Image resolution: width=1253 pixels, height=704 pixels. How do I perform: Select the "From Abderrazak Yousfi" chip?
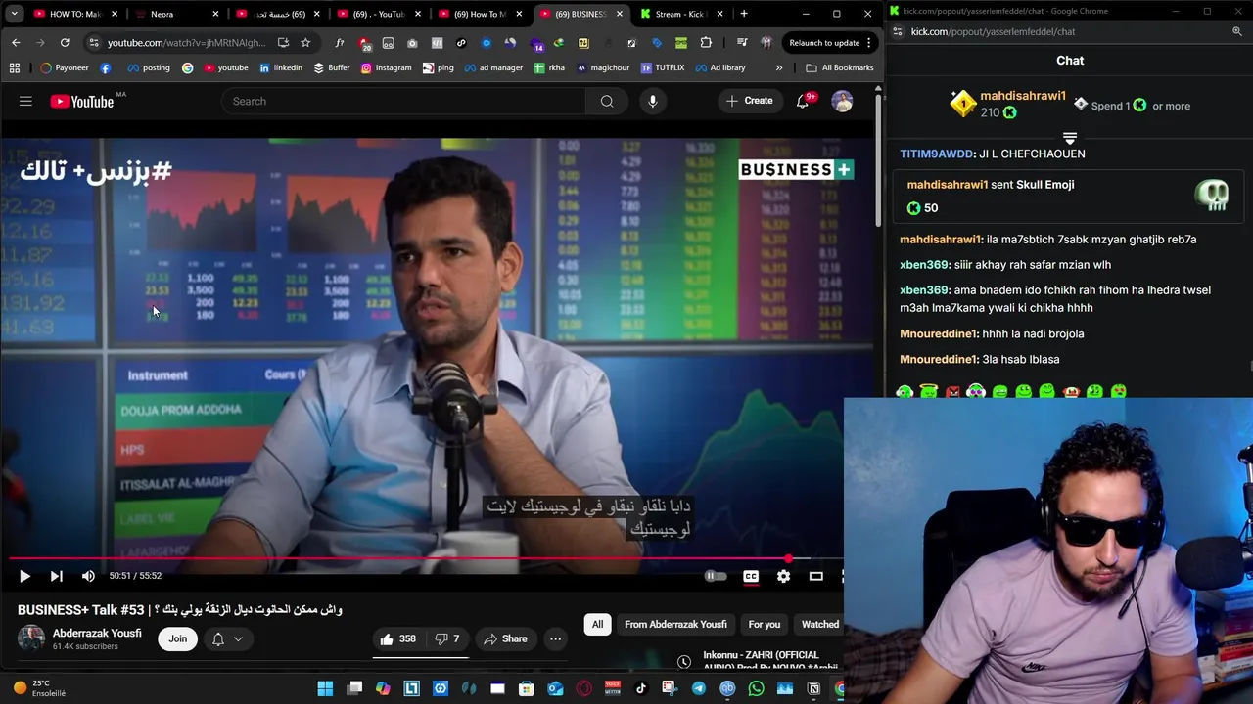[x=675, y=624]
